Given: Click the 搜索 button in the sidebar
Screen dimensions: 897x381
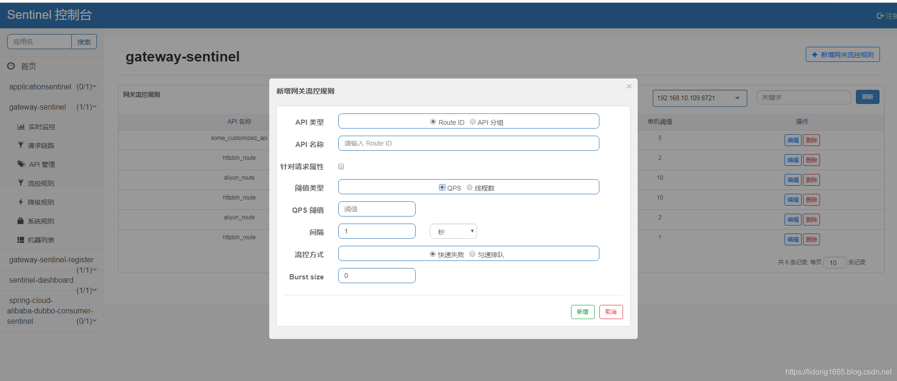Looking at the screenshot, I should tap(84, 42).
